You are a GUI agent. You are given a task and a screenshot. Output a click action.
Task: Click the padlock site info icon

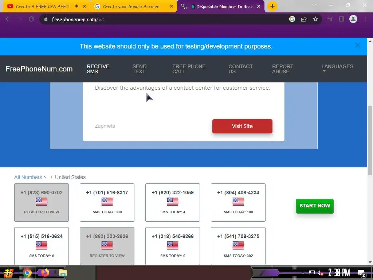[x=46, y=19]
